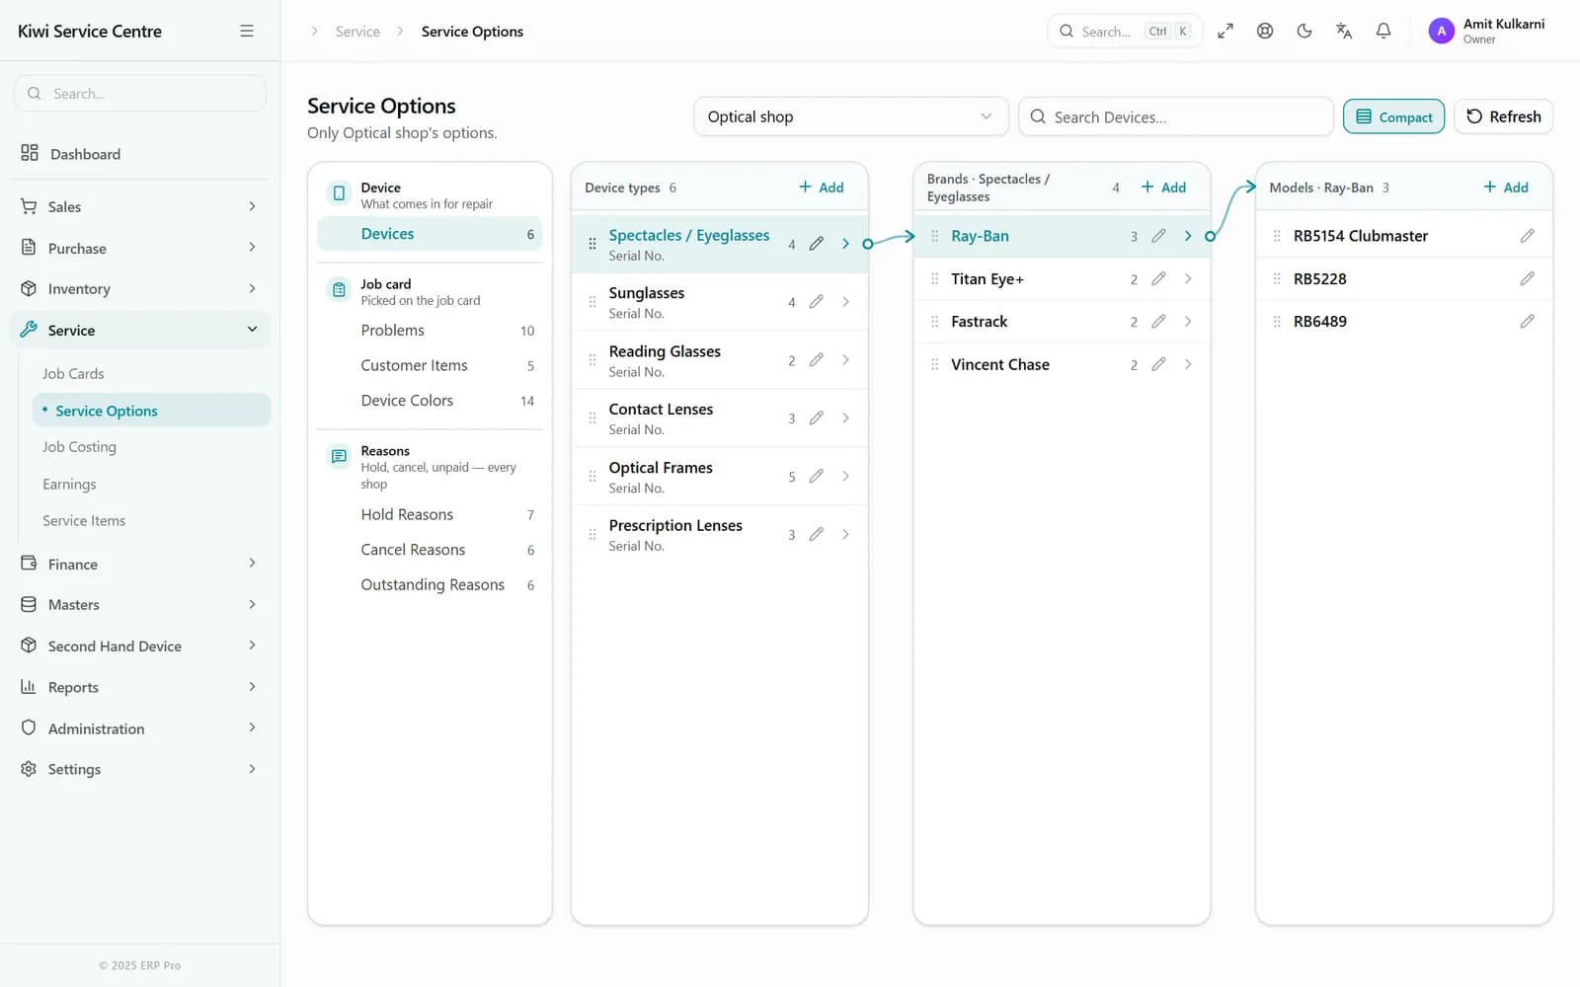Refresh the service options
This screenshot has height=987, width=1580.
[x=1503, y=116]
